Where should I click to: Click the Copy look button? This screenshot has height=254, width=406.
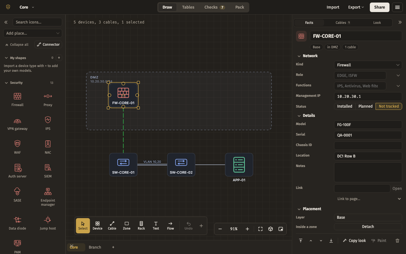(x=354, y=241)
